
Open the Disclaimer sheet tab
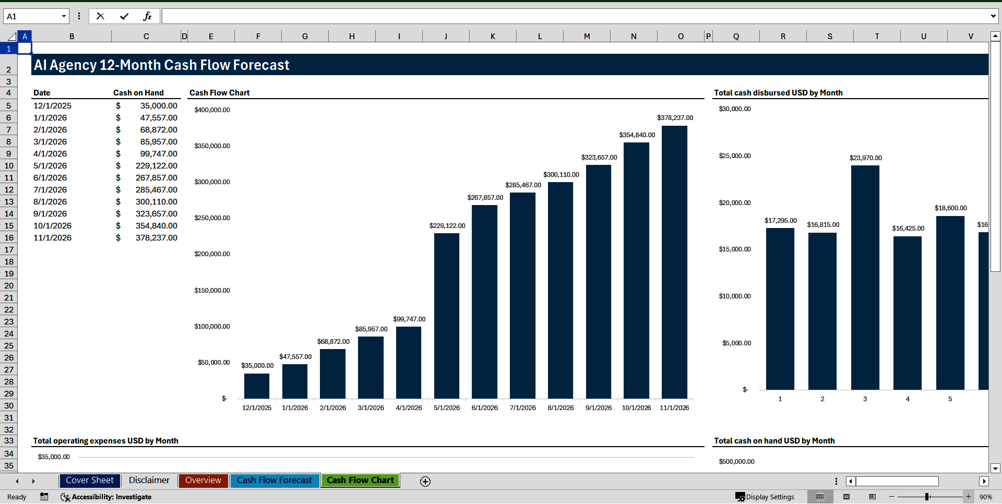(149, 481)
